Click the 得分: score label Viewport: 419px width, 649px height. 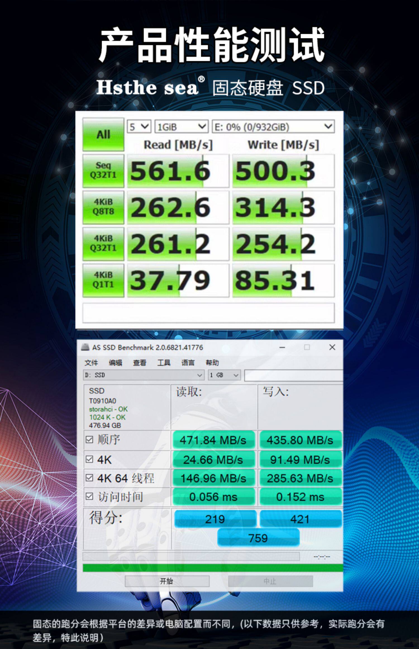pos(106,517)
